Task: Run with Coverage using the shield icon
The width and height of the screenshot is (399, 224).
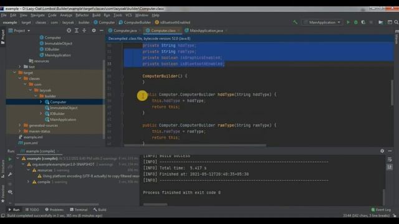Action: (x=363, y=22)
